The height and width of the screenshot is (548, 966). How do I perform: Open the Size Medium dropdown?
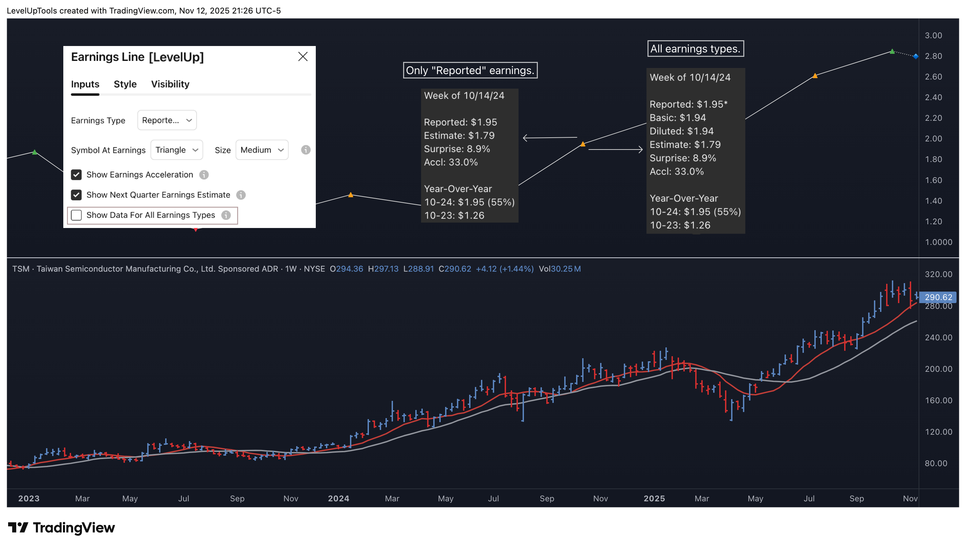click(262, 150)
